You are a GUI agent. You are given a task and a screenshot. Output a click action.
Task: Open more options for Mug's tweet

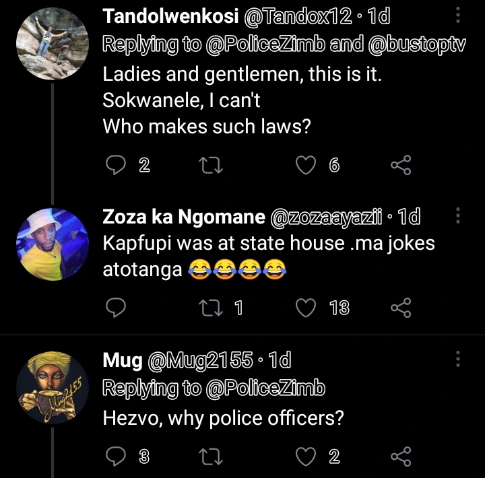click(458, 360)
